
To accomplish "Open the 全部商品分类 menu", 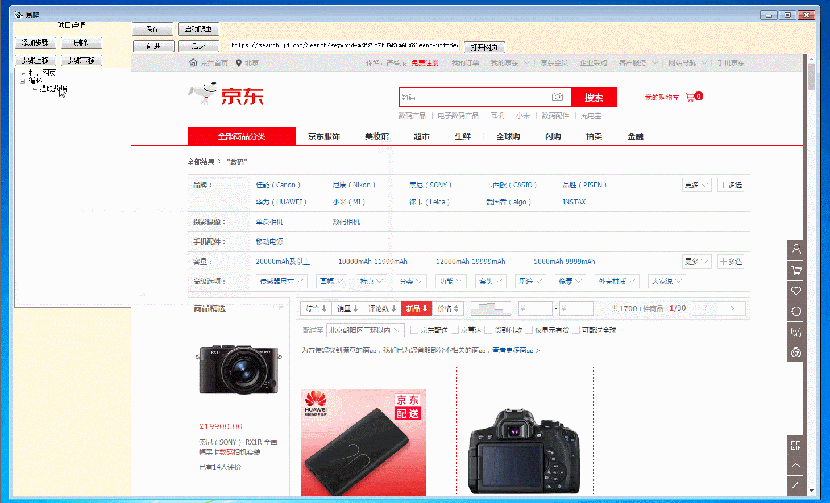I will point(242,136).
